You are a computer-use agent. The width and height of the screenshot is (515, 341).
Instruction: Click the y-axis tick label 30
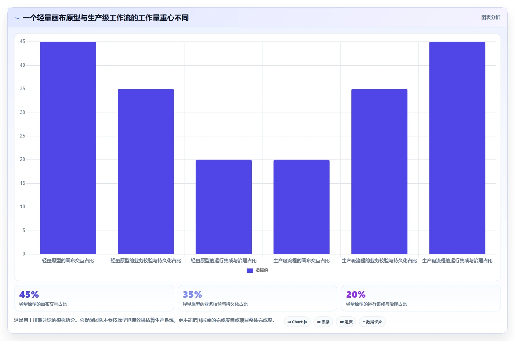coord(22,113)
